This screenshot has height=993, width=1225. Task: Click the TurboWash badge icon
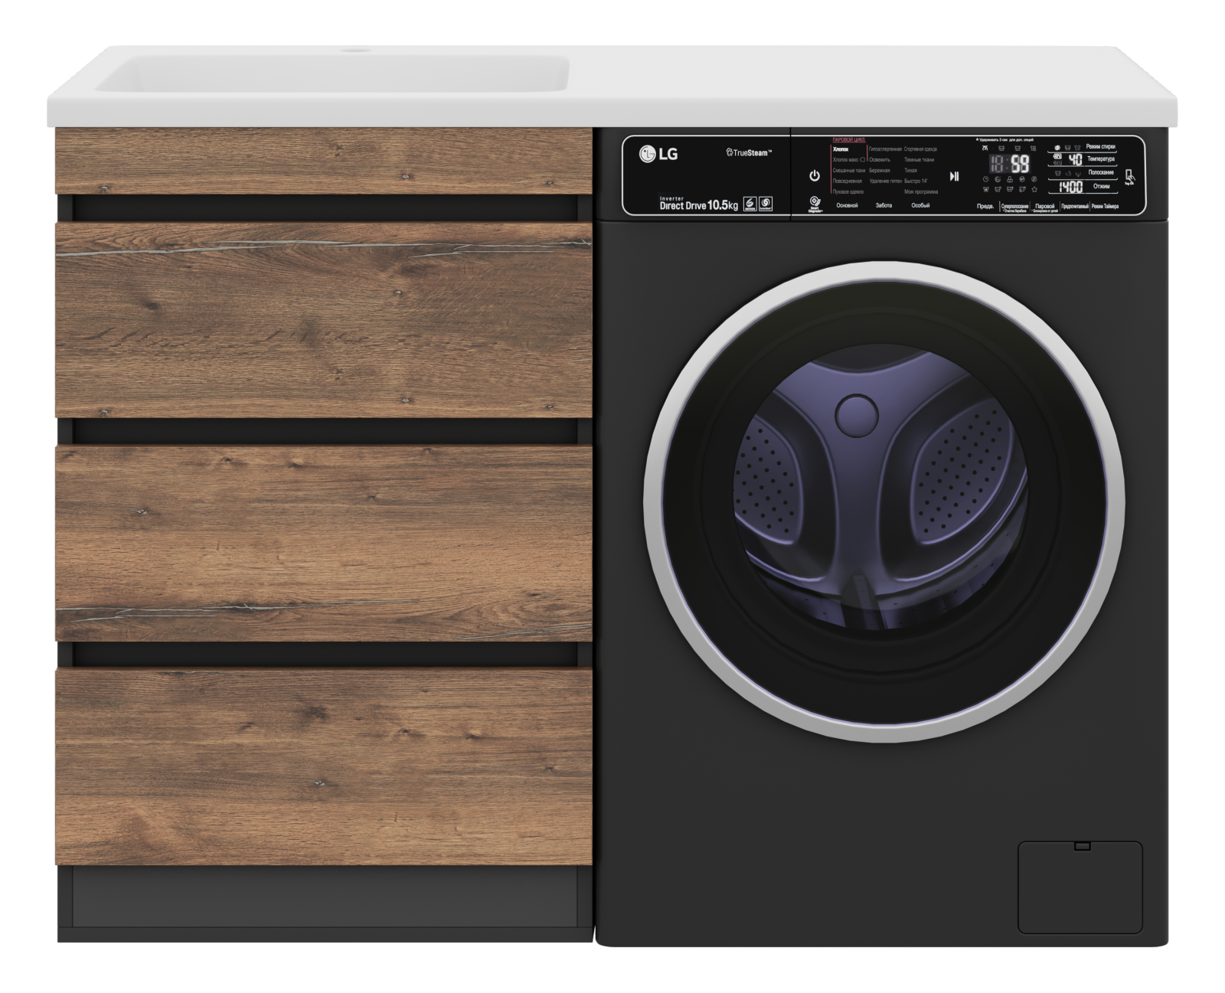pos(766,204)
